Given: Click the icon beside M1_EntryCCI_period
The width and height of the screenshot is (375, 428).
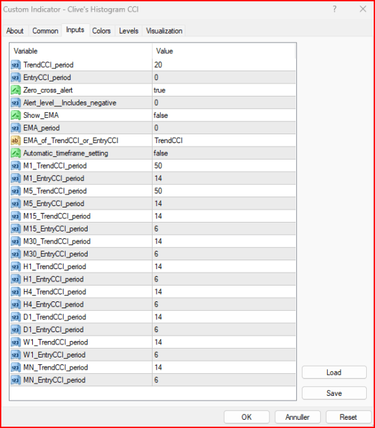Looking at the screenshot, I should (x=16, y=178).
